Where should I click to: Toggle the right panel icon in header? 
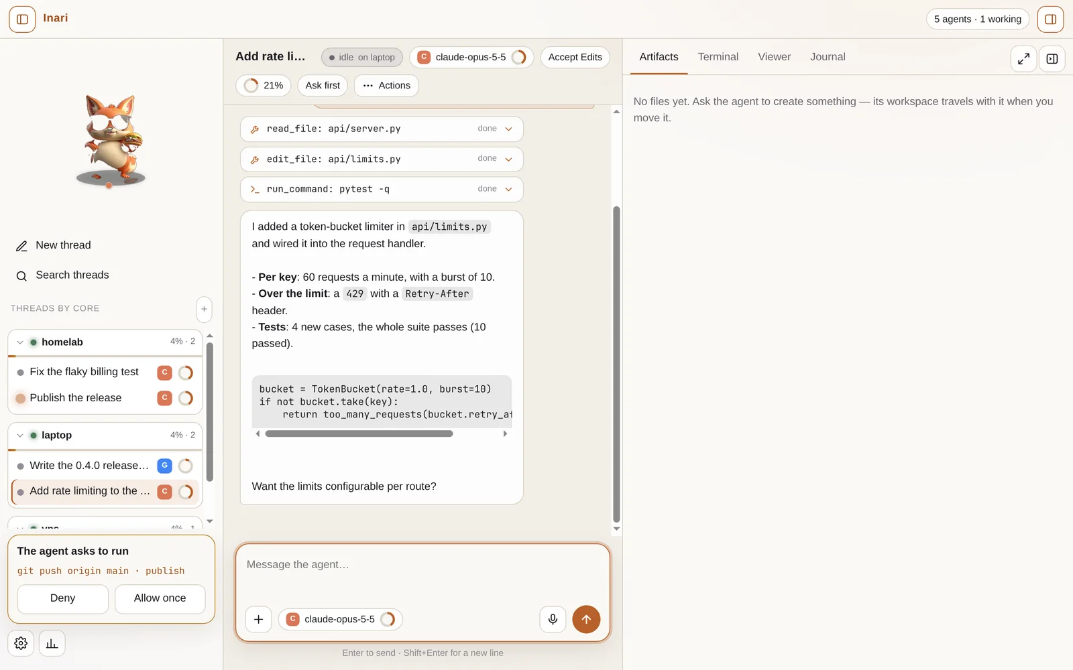[1050, 19]
